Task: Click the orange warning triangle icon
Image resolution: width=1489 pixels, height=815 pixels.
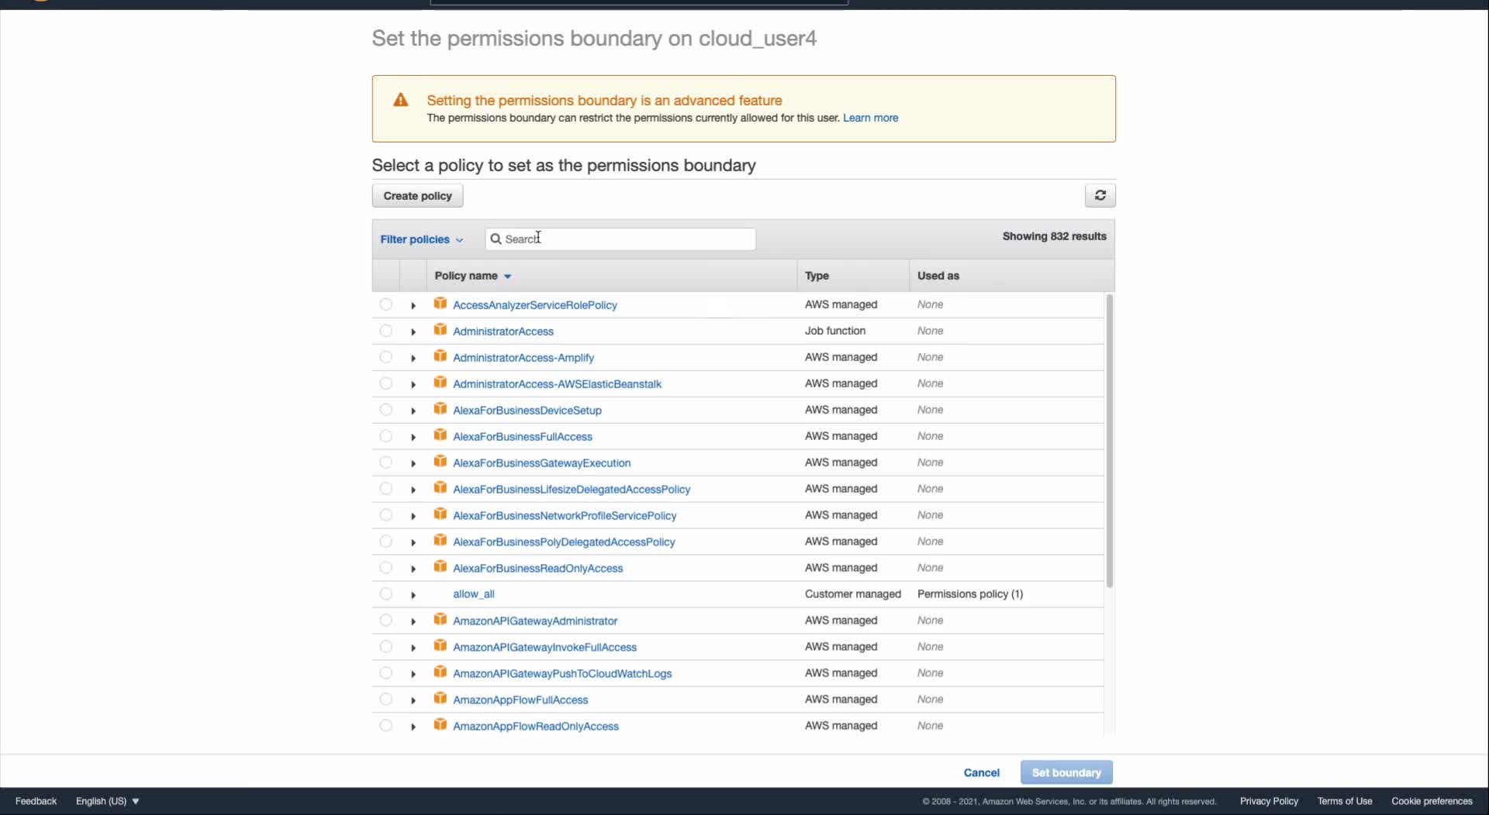Action: pyautogui.click(x=400, y=100)
